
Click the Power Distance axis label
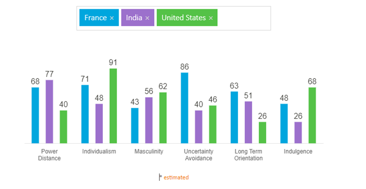click(x=49, y=155)
